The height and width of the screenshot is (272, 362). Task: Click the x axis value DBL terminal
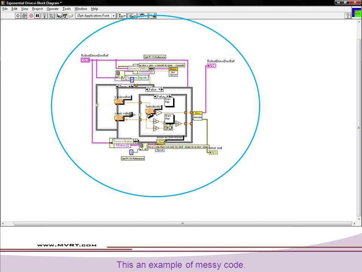click(x=119, y=118)
